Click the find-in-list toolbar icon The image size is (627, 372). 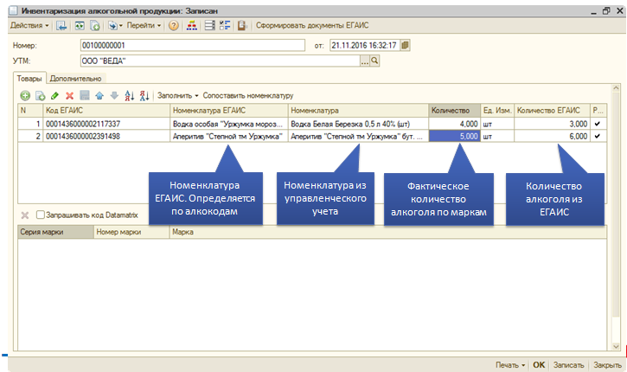click(61, 26)
